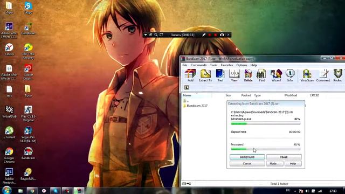Image resolution: width=345 pixels, height=194 pixels.
Task: Run the VirusScan toolbar icon
Action: 307,75
